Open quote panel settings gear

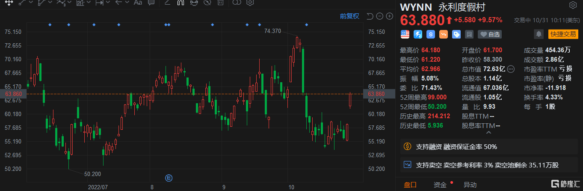(573, 5)
